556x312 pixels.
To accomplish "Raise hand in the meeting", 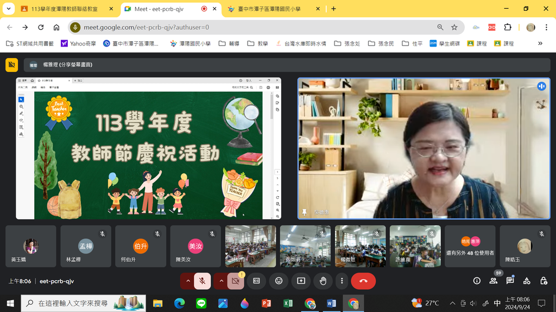I will pos(323,281).
